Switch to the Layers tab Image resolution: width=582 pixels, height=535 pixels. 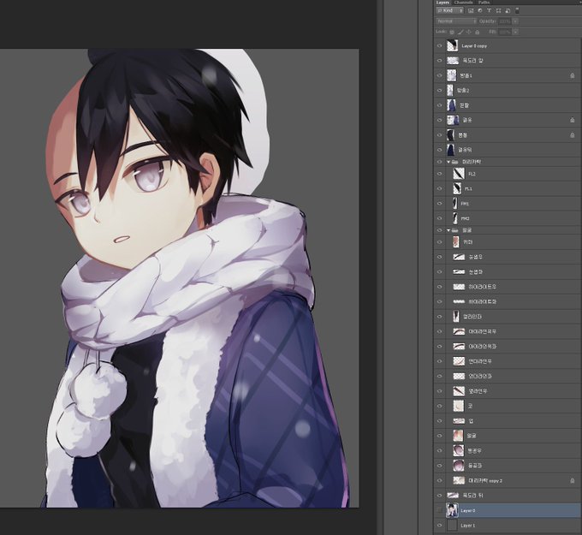(x=442, y=3)
